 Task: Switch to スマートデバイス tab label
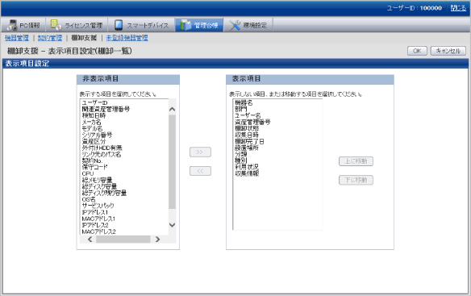(148, 26)
